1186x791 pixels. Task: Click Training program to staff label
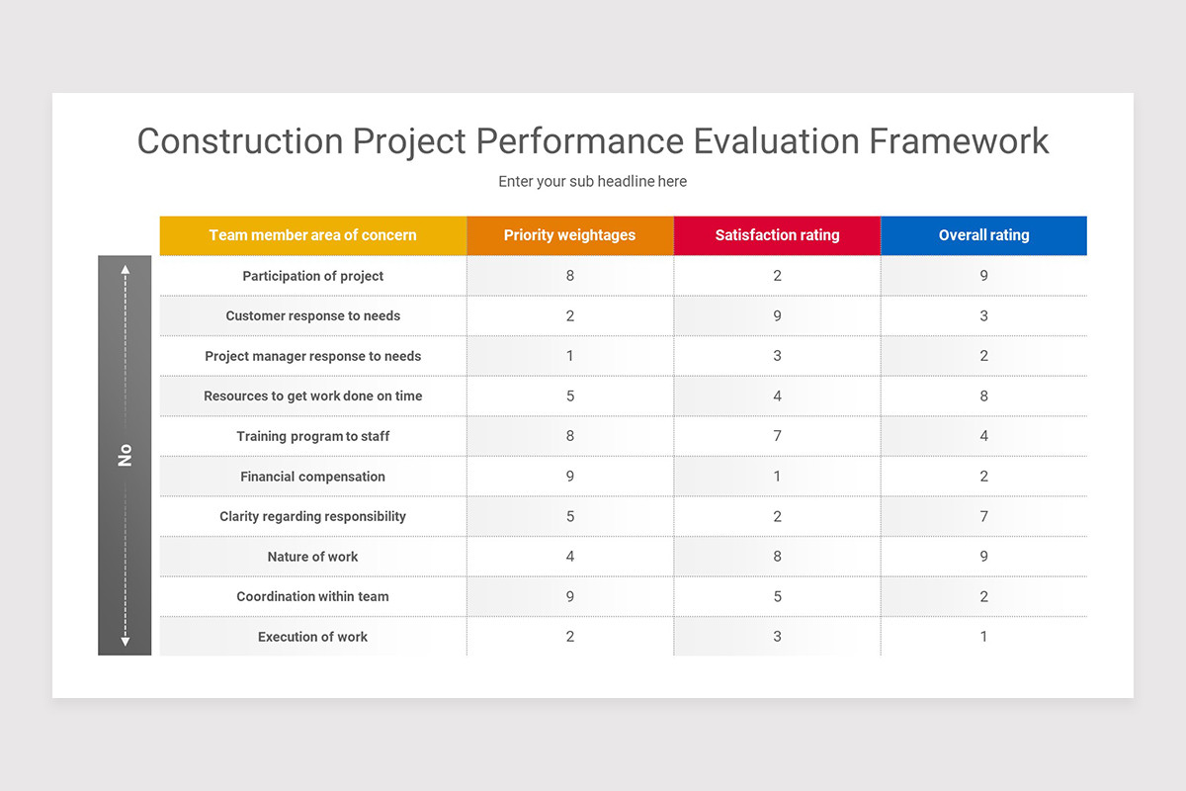tap(312, 436)
